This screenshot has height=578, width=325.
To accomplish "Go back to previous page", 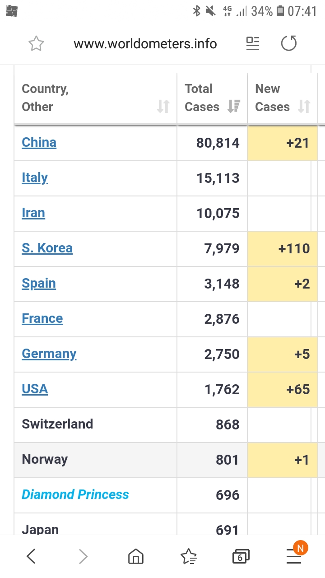I will (x=31, y=556).
